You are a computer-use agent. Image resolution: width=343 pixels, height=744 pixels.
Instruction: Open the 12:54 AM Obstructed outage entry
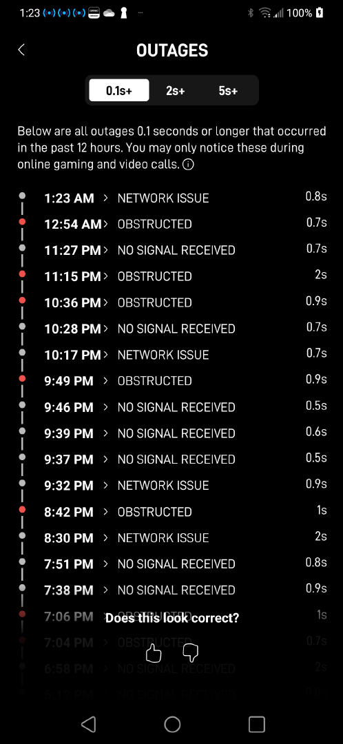174,224
